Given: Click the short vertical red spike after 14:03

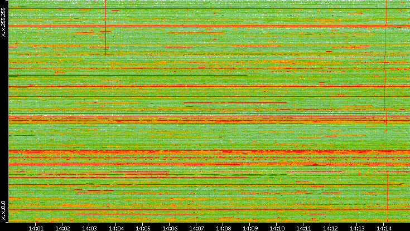Looking at the screenshot, I should [x=105, y=27].
